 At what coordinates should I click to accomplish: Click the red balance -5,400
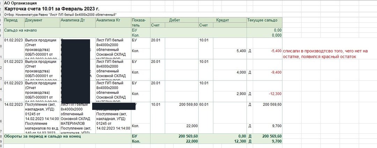[276, 51]
